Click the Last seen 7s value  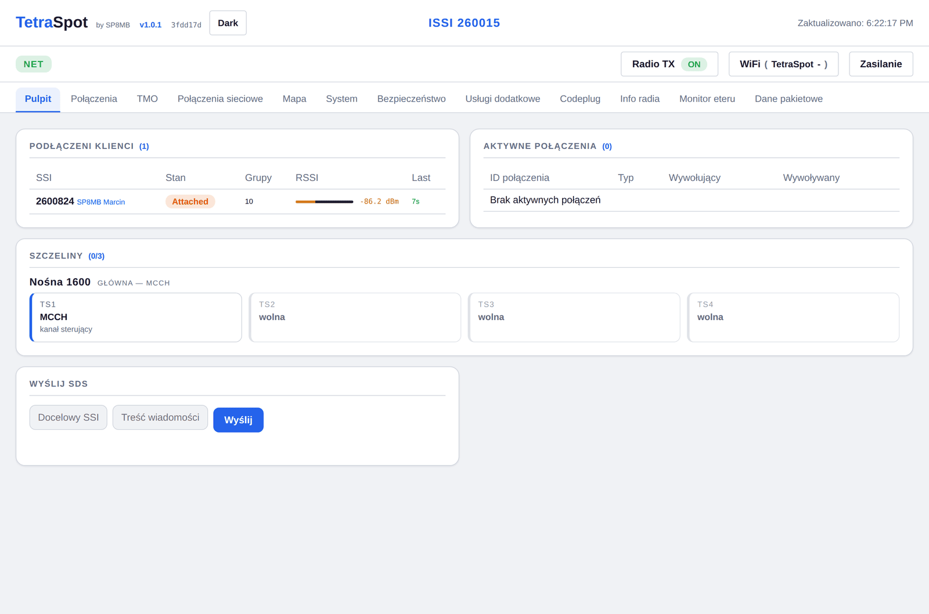(416, 202)
